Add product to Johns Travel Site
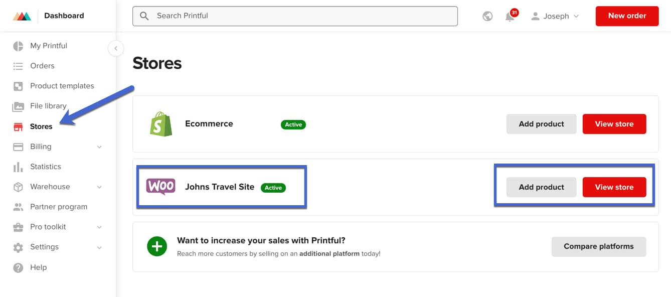This screenshot has height=297, width=671. click(541, 187)
